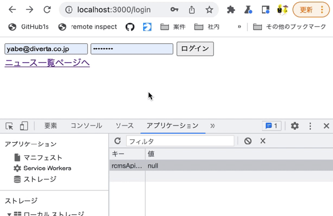The width and height of the screenshot is (333, 216).
Task: Open the saved passwords key icon
Action: pos(174,9)
